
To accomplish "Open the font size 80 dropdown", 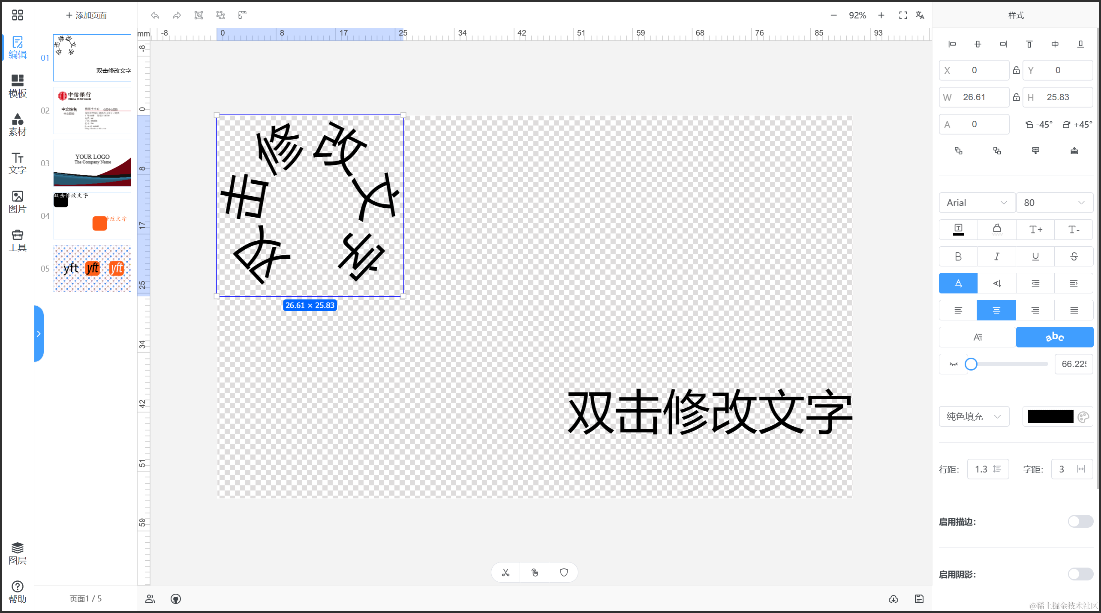I will pyautogui.click(x=1054, y=203).
